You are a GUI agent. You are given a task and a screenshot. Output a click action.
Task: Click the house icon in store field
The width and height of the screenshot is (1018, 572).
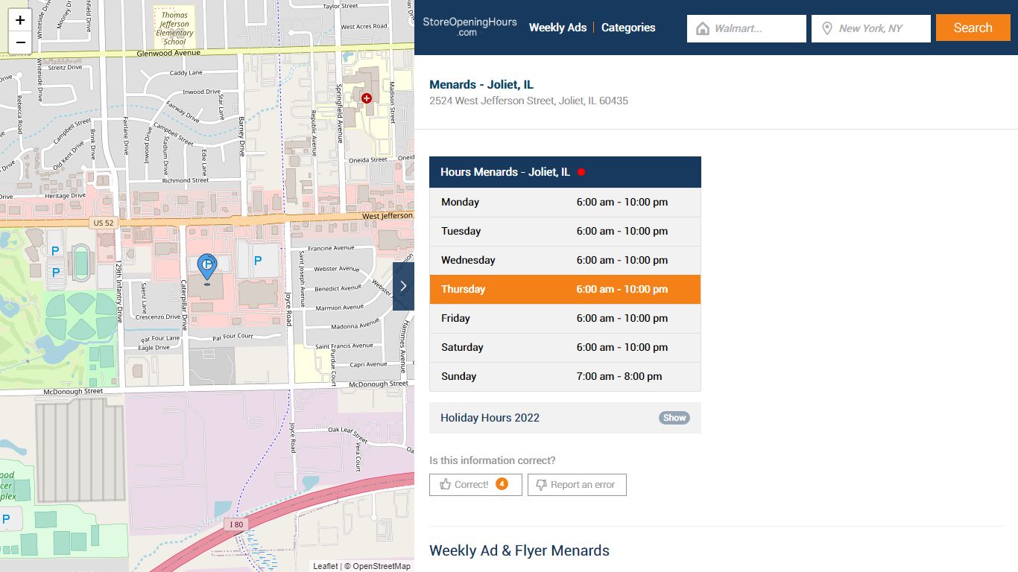coord(702,28)
